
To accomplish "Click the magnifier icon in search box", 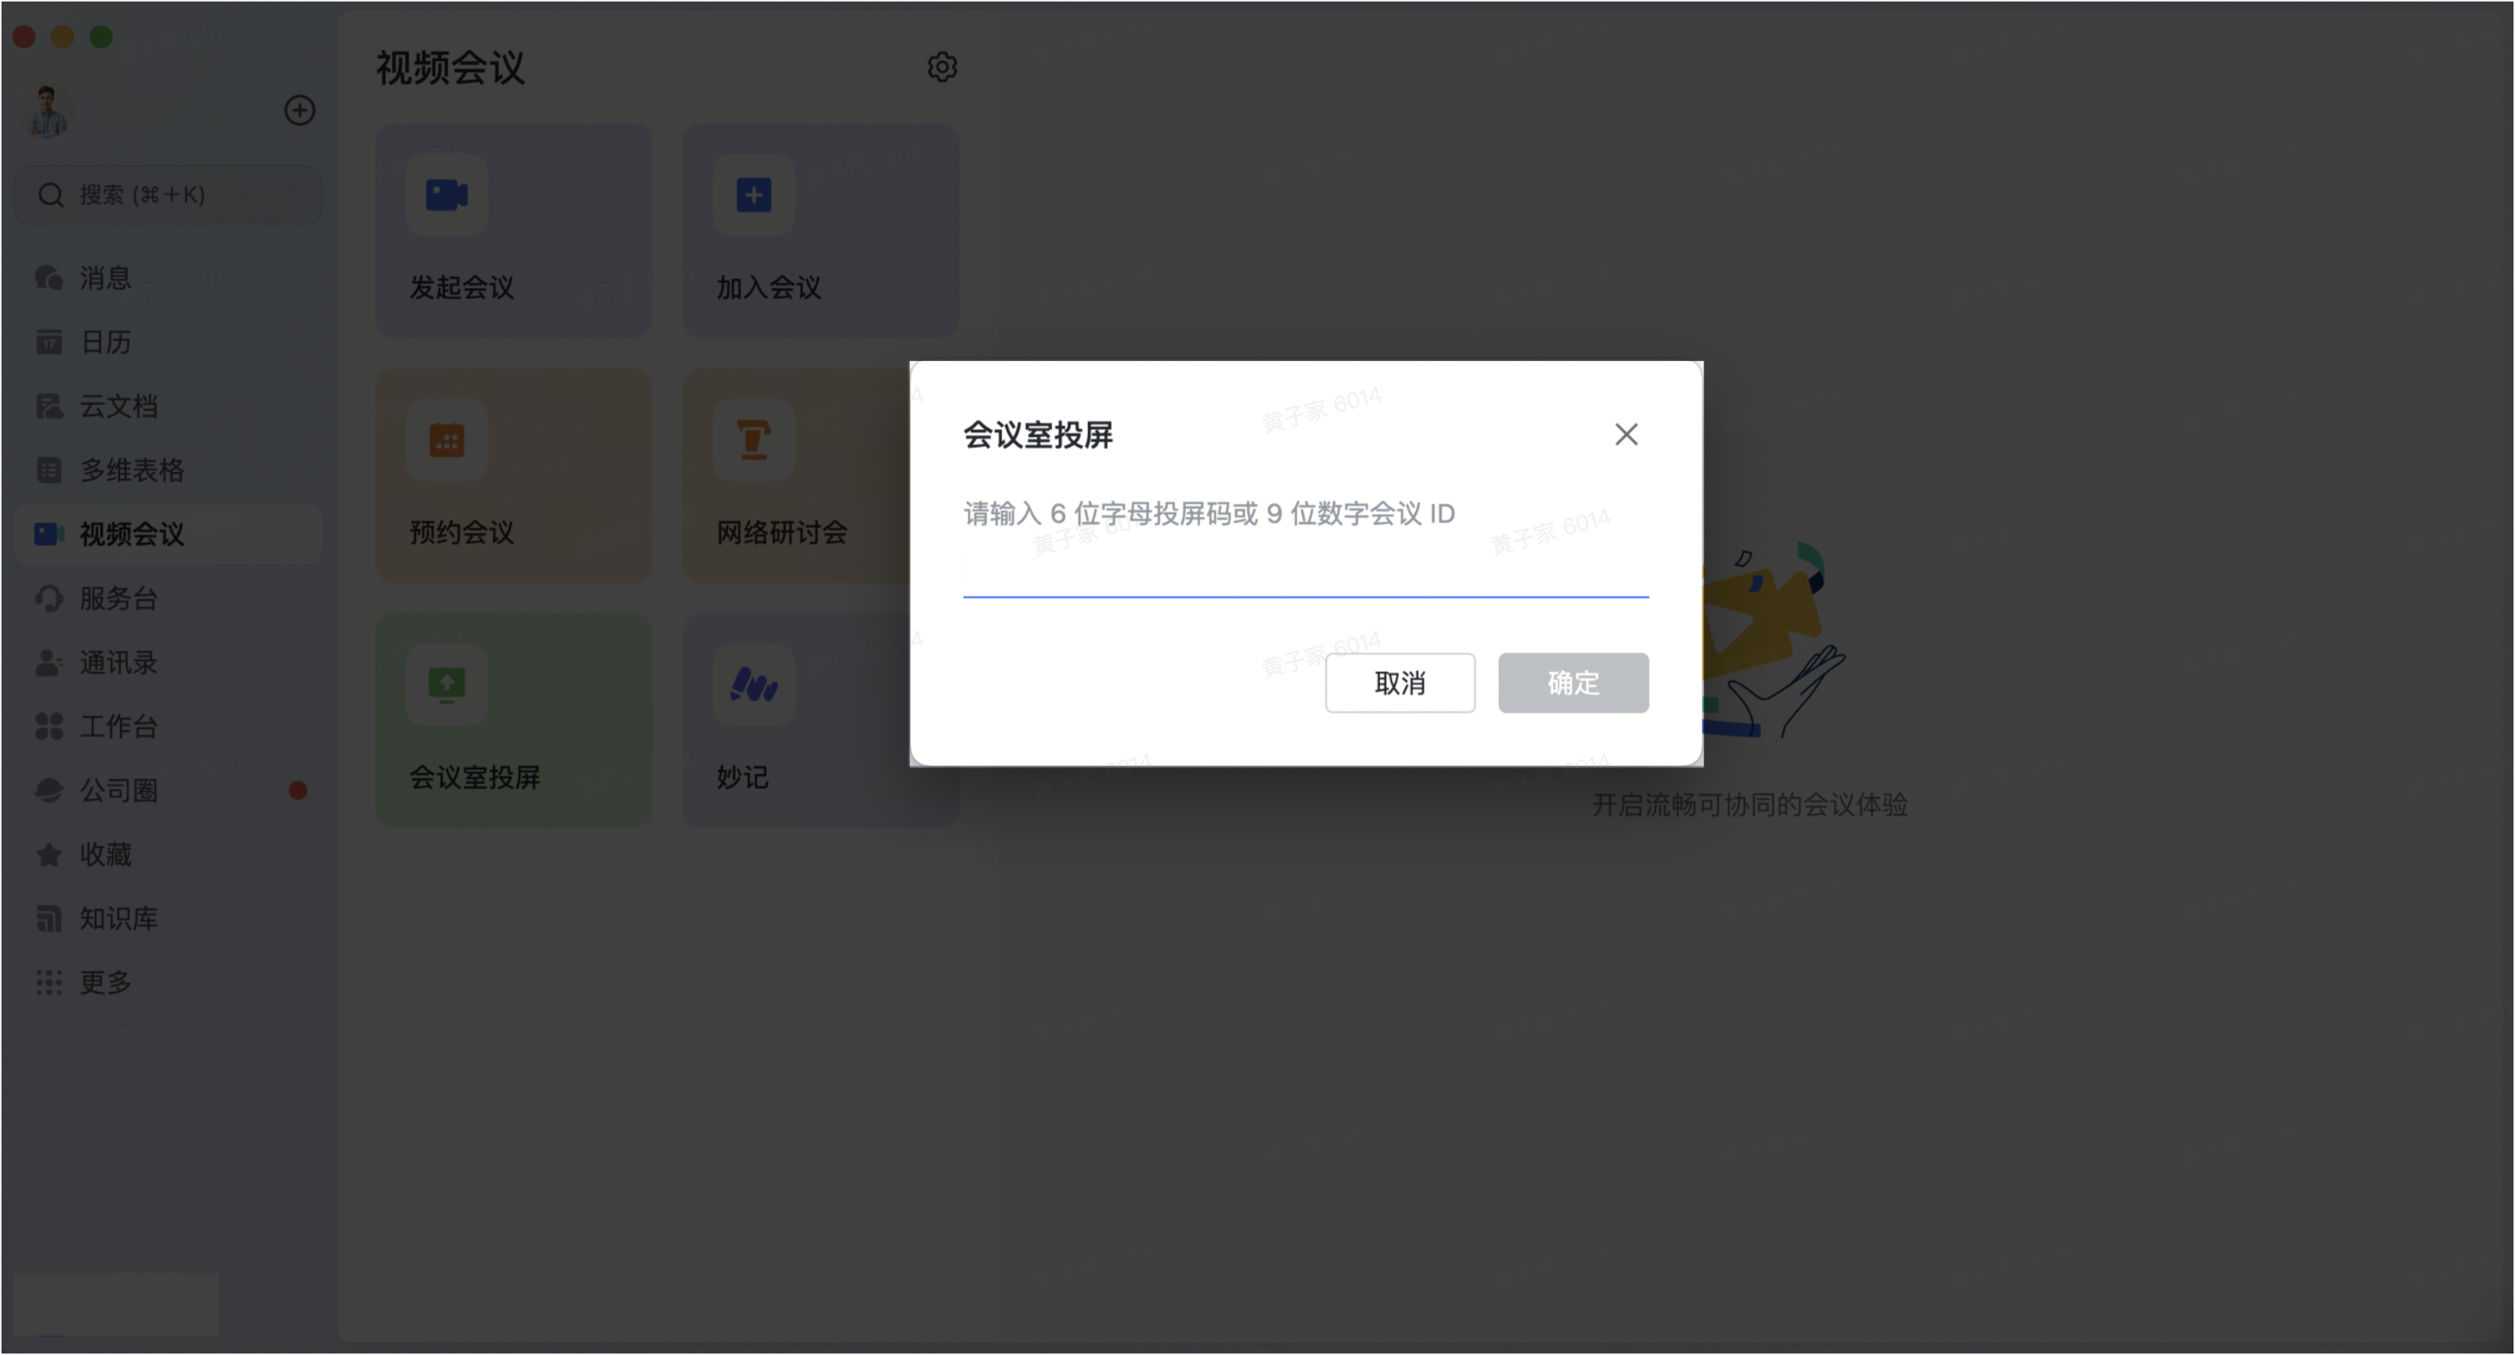I will (51, 194).
